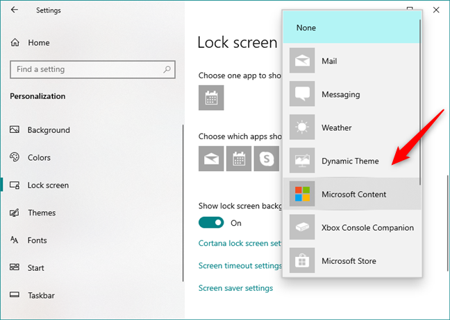The width and height of the screenshot is (450, 320).
Task: Open Screen saver settings link
Action: 235,288
